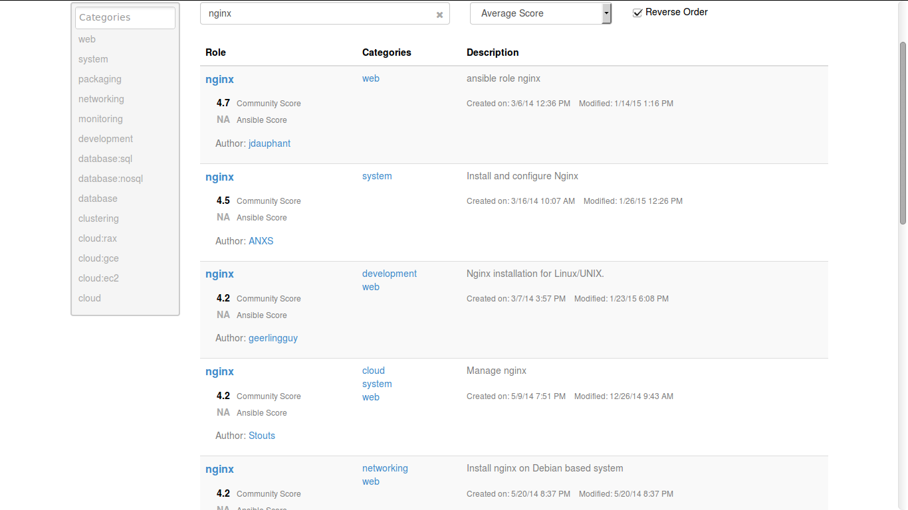This screenshot has width=908, height=510.
Task: Click 'Install nginx on Debian based system' text
Action: pyautogui.click(x=545, y=468)
